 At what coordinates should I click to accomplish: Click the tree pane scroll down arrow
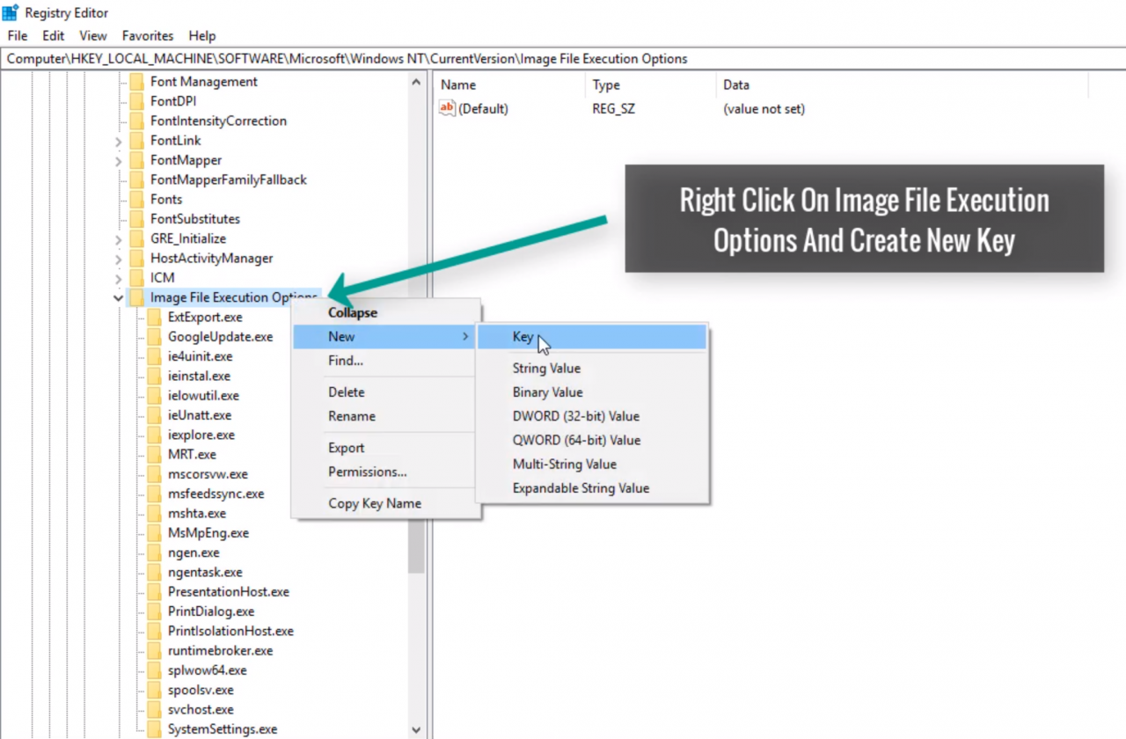[416, 729]
